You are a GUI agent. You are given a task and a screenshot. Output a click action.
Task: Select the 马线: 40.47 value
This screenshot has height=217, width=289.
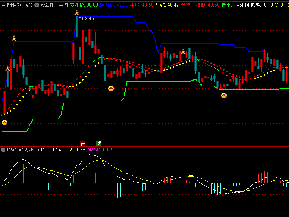pyautogui.click(x=167, y=5)
